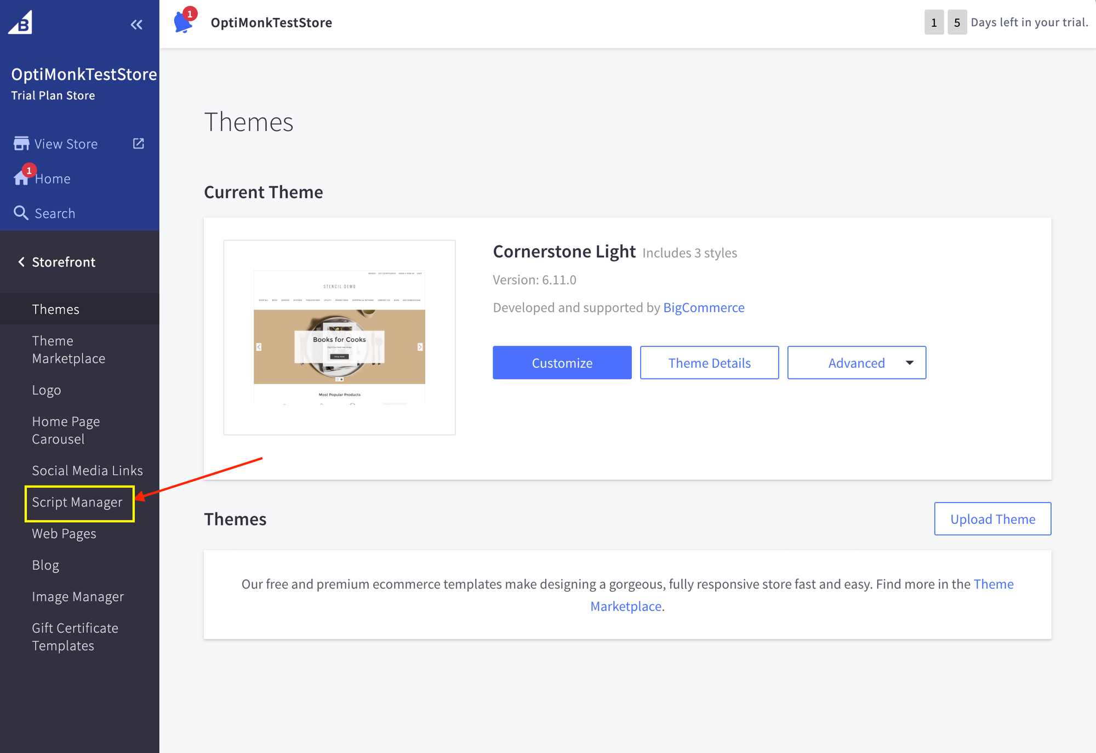1096x753 pixels.
Task: Click the Upload Theme button
Action: tap(992, 519)
